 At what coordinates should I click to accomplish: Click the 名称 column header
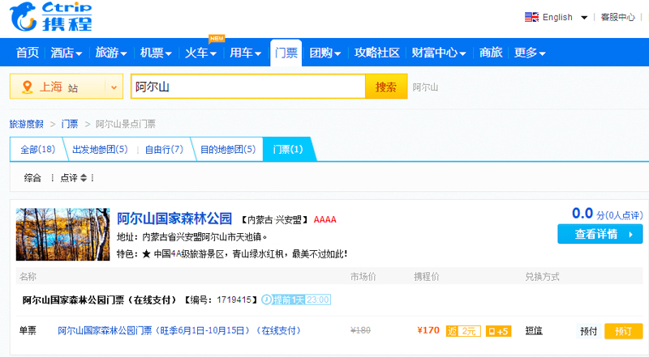click(28, 277)
